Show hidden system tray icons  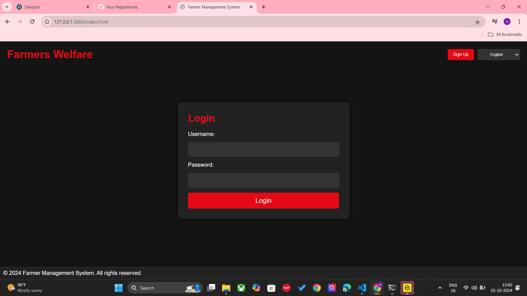(440, 288)
